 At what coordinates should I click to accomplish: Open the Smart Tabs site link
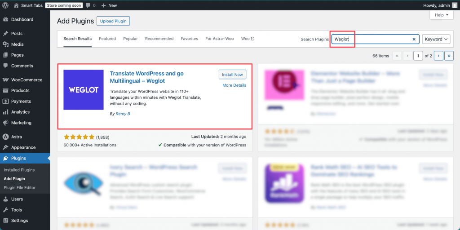[x=32, y=5]
